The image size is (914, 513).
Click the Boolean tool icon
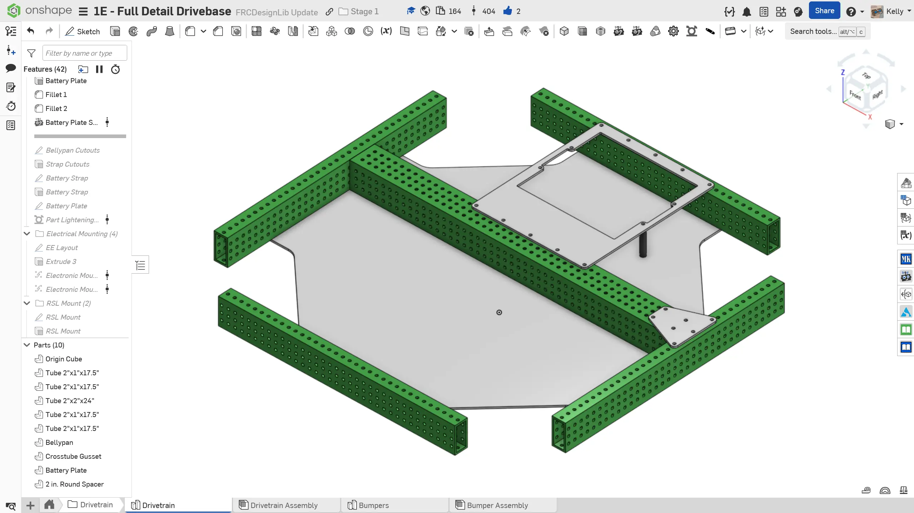(x=349, y=31)
